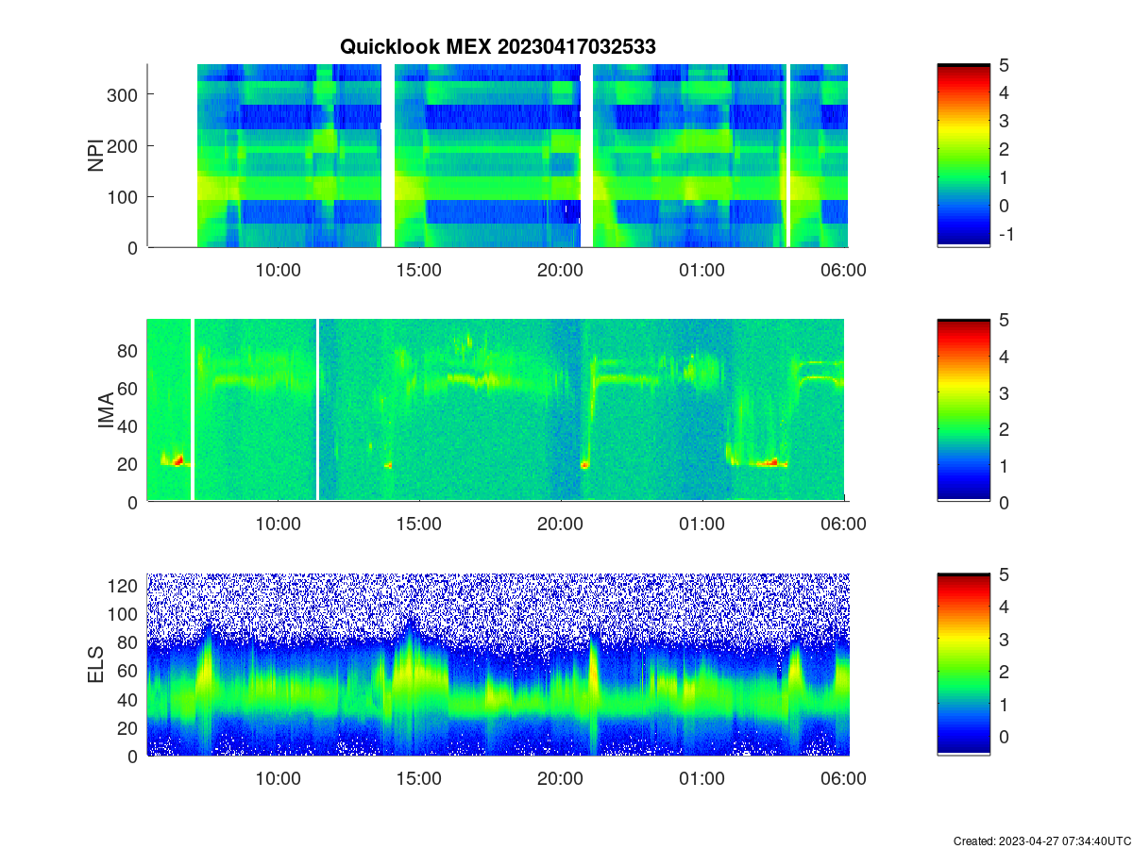This screenshot has width=1133, height=849.
Task: Click the 06:00 time label under ELS plot
Action: click(x=843, y=779)
